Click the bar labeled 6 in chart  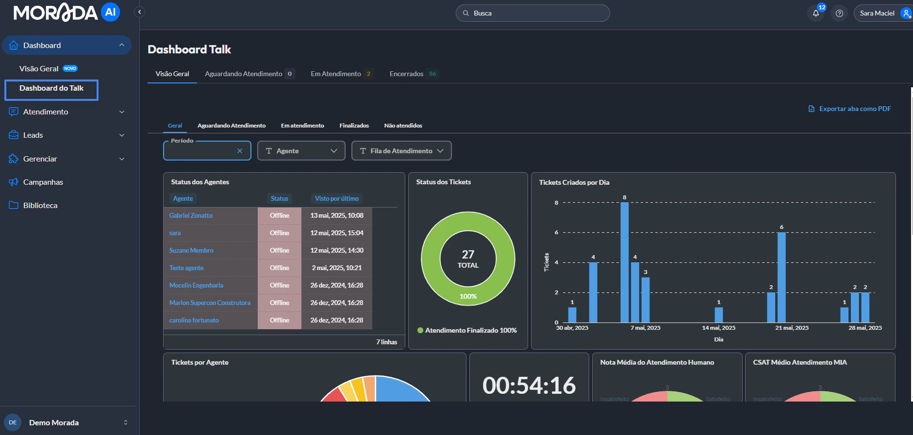click(x=781, y=277)
